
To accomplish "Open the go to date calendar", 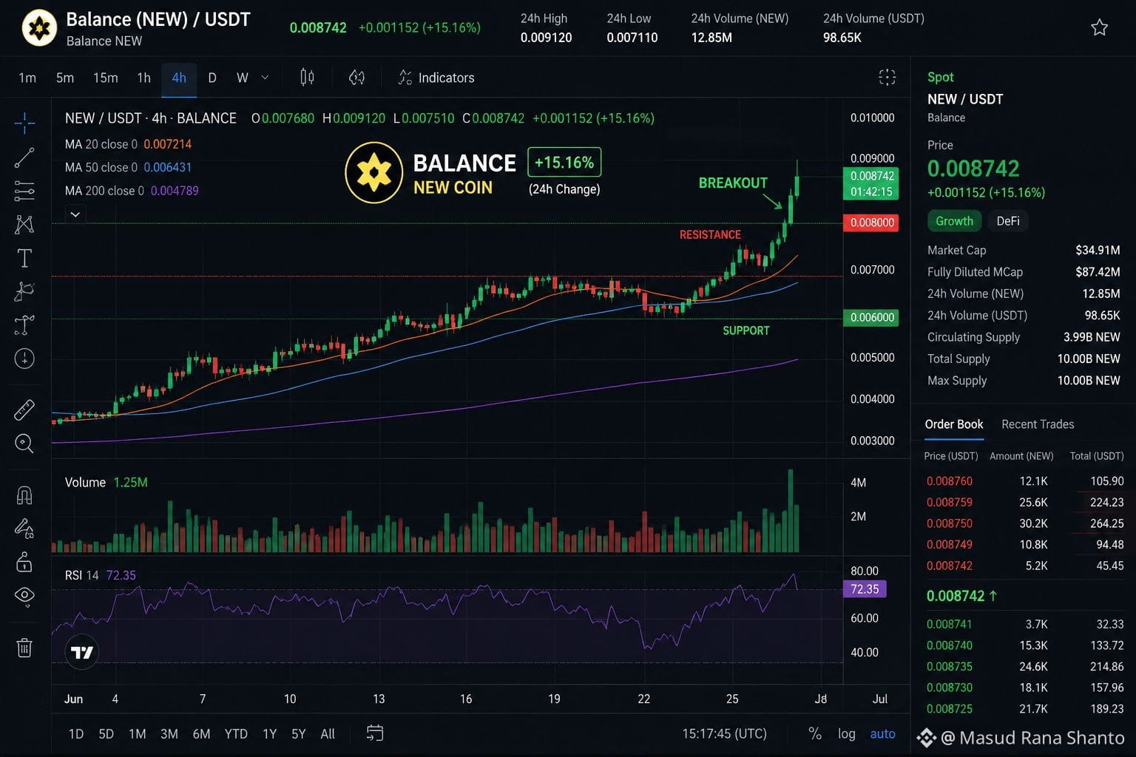I will (375, 733).
